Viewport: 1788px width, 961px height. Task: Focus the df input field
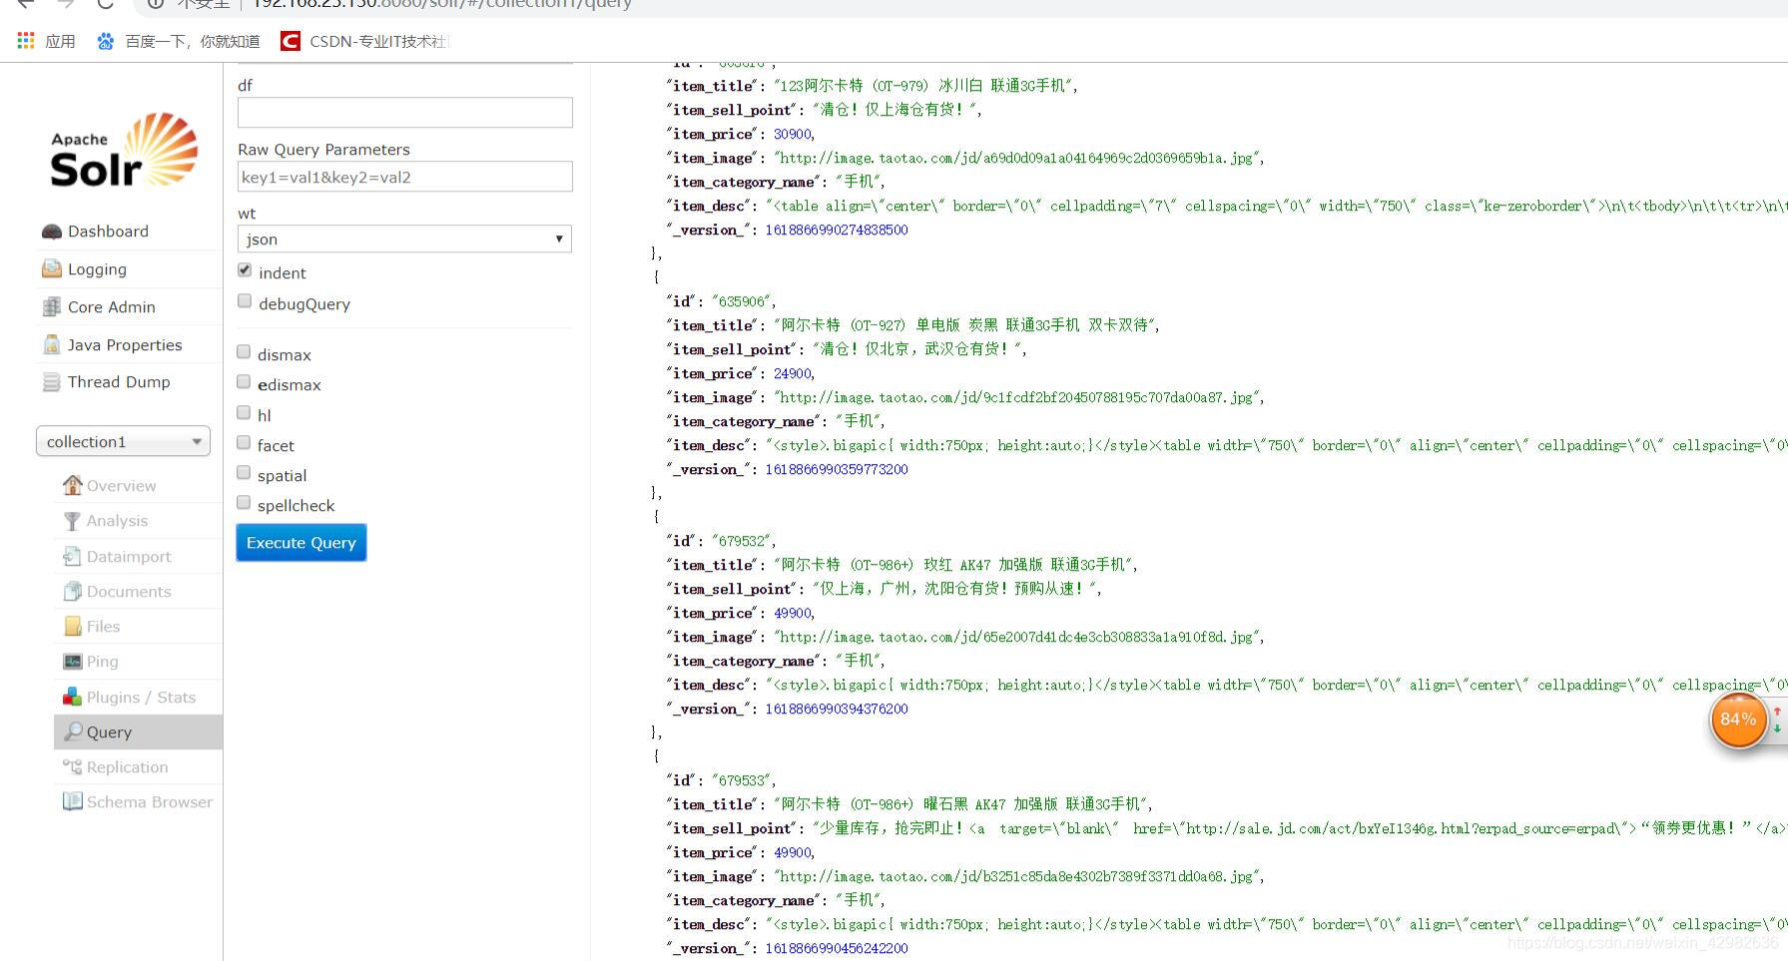point(405,112)
